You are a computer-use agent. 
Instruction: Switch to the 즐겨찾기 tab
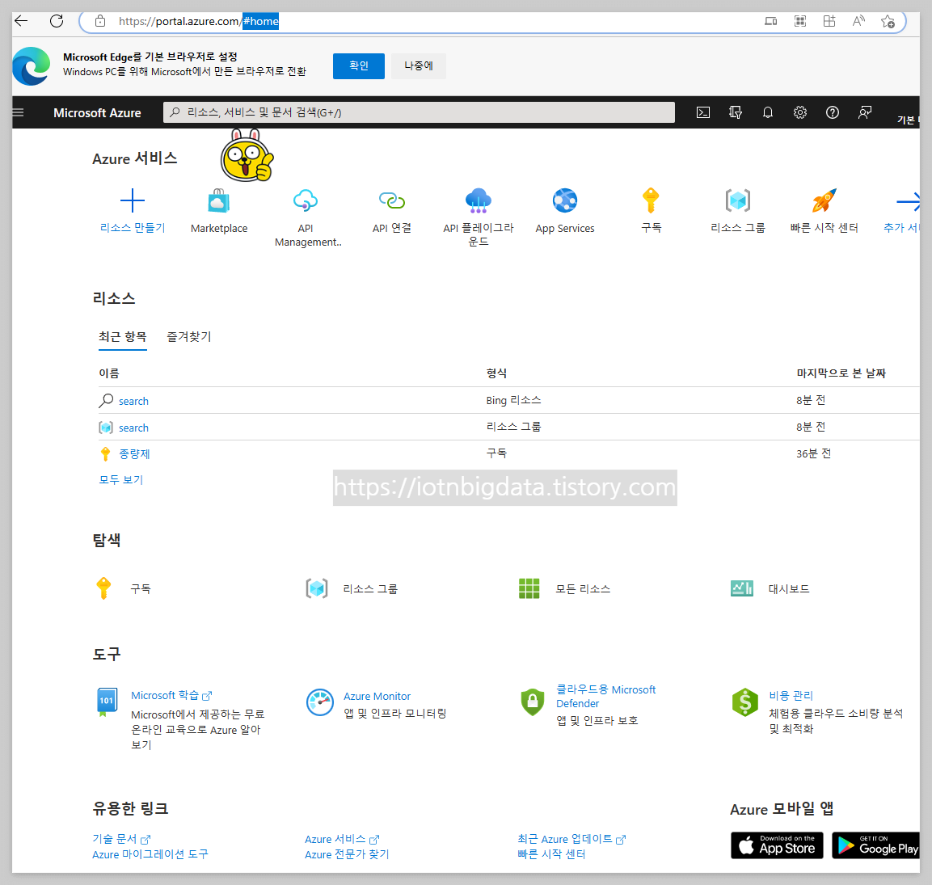(189, 336)
